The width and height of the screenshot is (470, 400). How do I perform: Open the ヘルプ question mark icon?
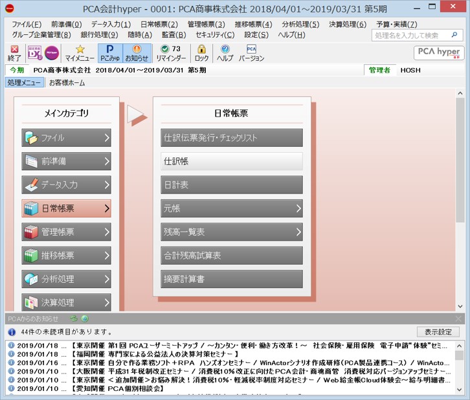point(225,53)
